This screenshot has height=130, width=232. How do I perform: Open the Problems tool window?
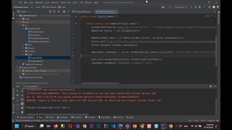pyautogui.click(x=76, y=117)
